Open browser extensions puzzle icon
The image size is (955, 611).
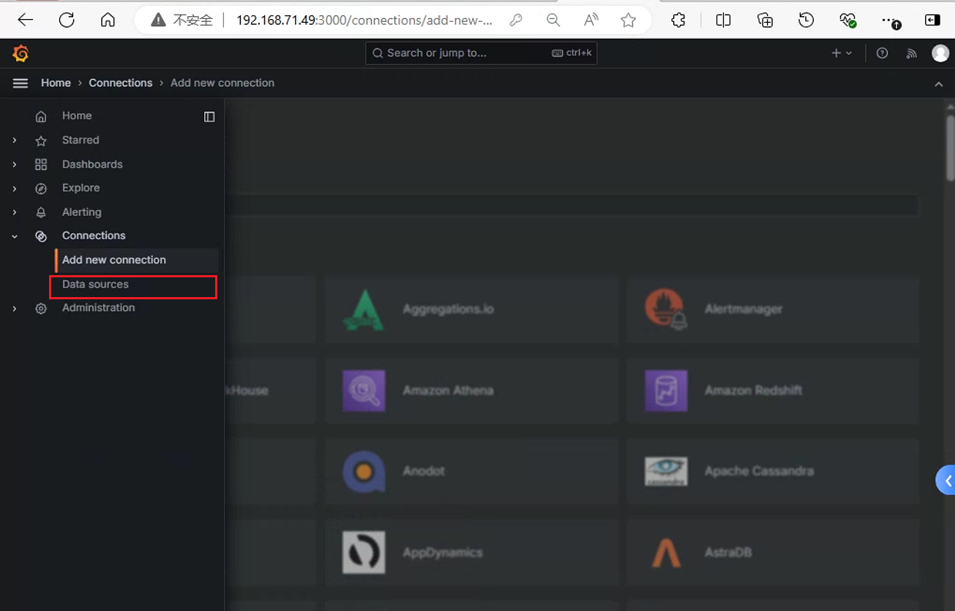tap(678, 20)
